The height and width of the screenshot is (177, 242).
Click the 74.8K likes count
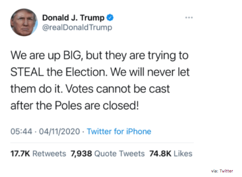pos(160,154)
